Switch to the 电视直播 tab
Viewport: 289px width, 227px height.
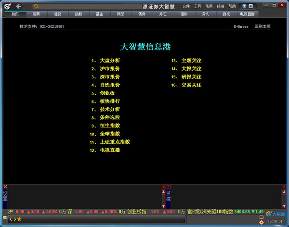248,14
